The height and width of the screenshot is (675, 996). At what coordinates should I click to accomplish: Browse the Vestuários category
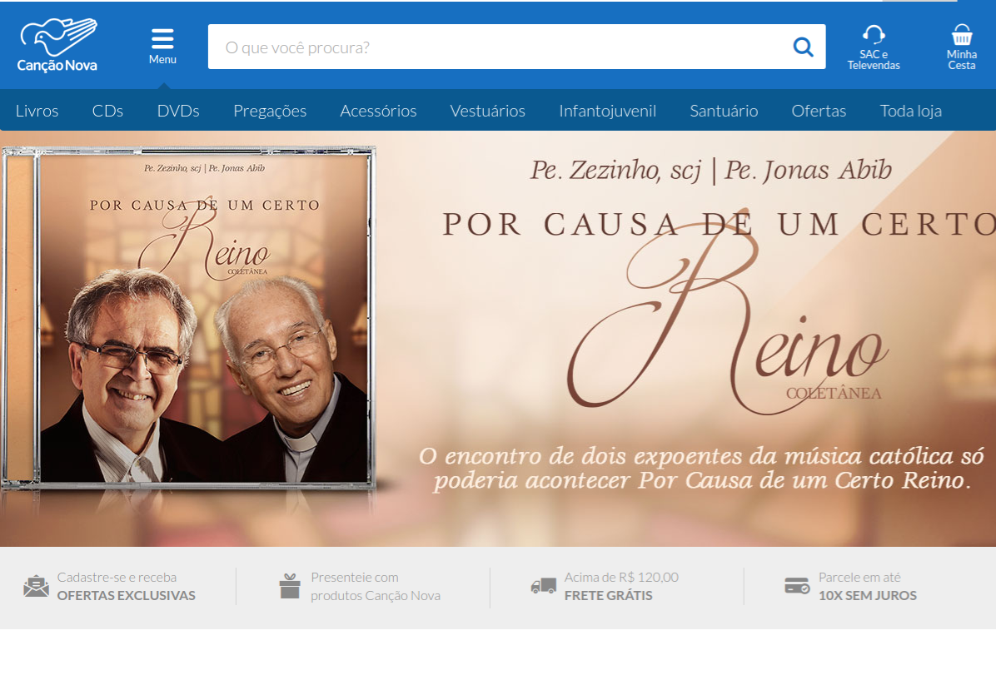pyautogui.click(x=487, y=112)
